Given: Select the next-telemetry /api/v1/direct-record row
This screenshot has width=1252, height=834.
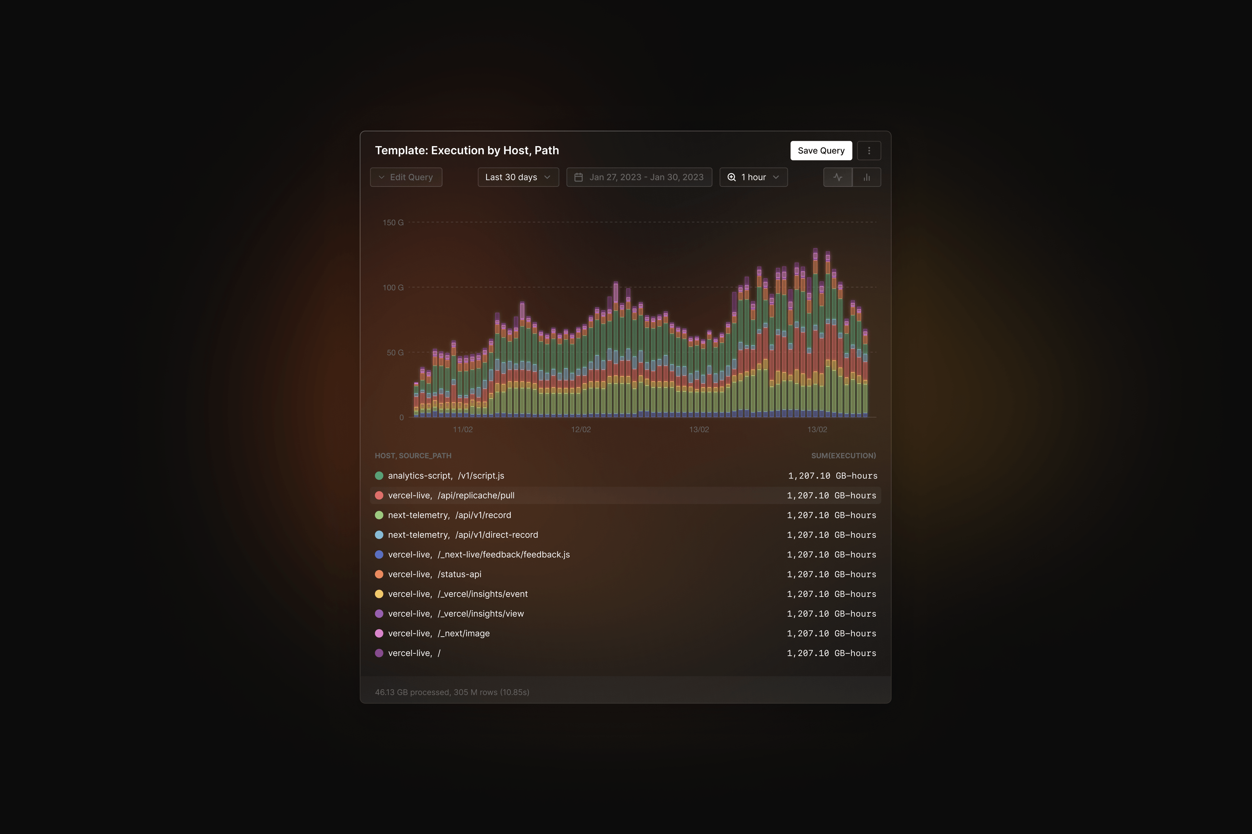Looking at the screenshot, I should point(463,535).
